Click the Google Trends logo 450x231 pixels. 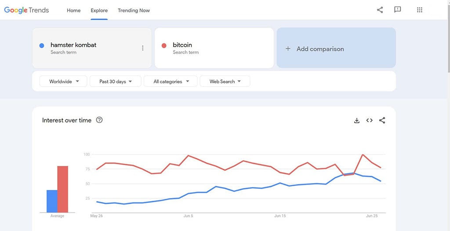coord(26,10)
